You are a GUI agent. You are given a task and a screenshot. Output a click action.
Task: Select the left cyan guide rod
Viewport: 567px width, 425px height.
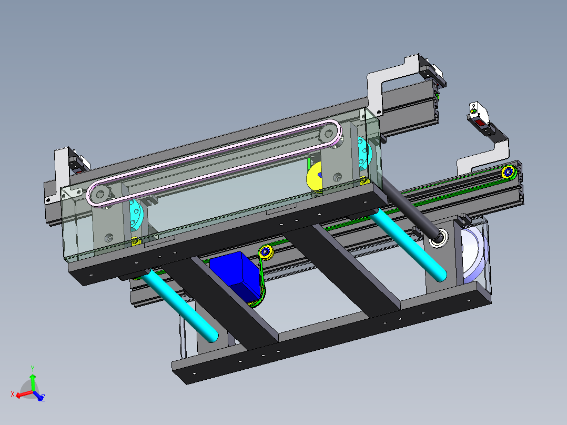click(180, 306)
